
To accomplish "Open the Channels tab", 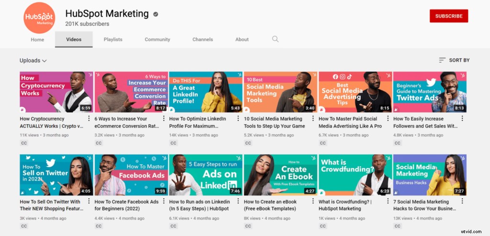I will [x=202, y=39].
